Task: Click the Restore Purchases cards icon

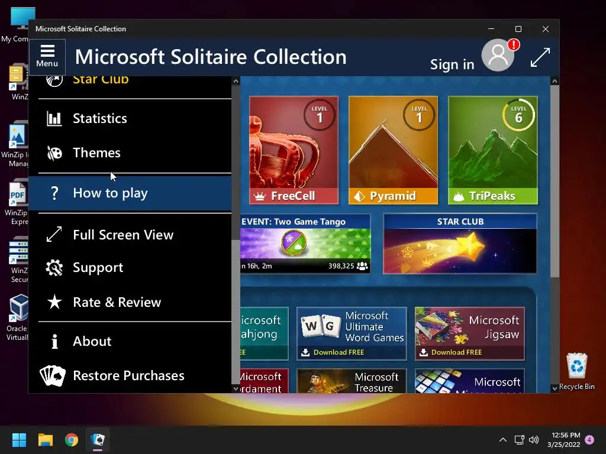Action: [x=53, y=375]
